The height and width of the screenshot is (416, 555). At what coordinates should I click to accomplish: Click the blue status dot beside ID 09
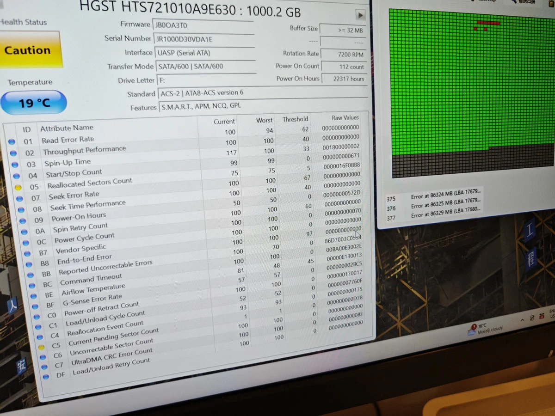pos(23,221)
